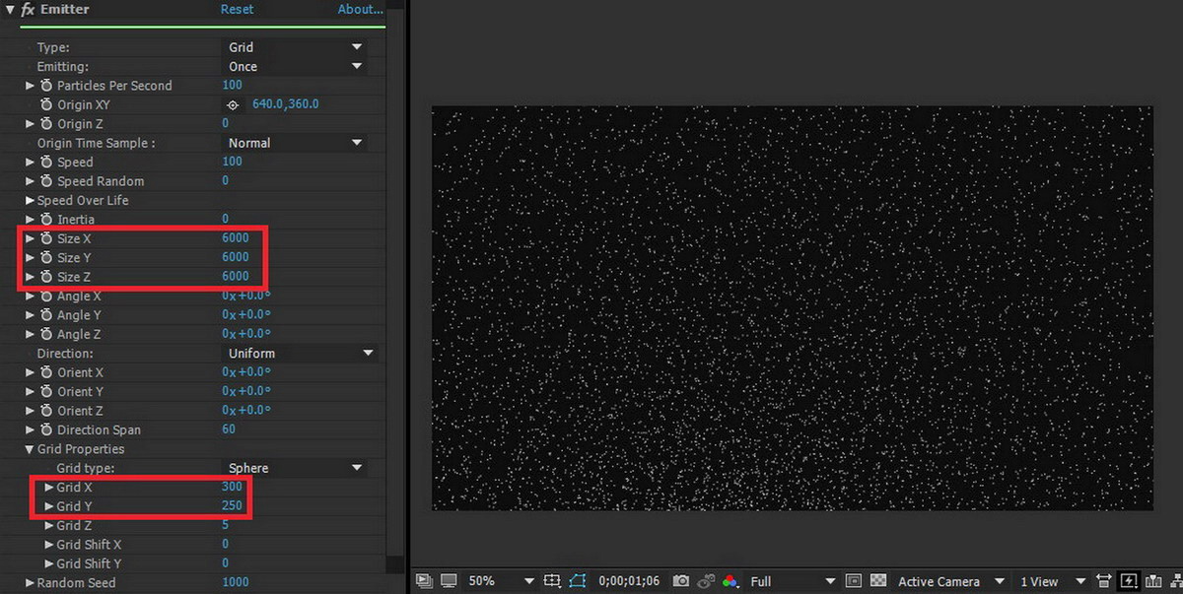Expand the Speed property
1183x594 pixels.
point(31,163)
